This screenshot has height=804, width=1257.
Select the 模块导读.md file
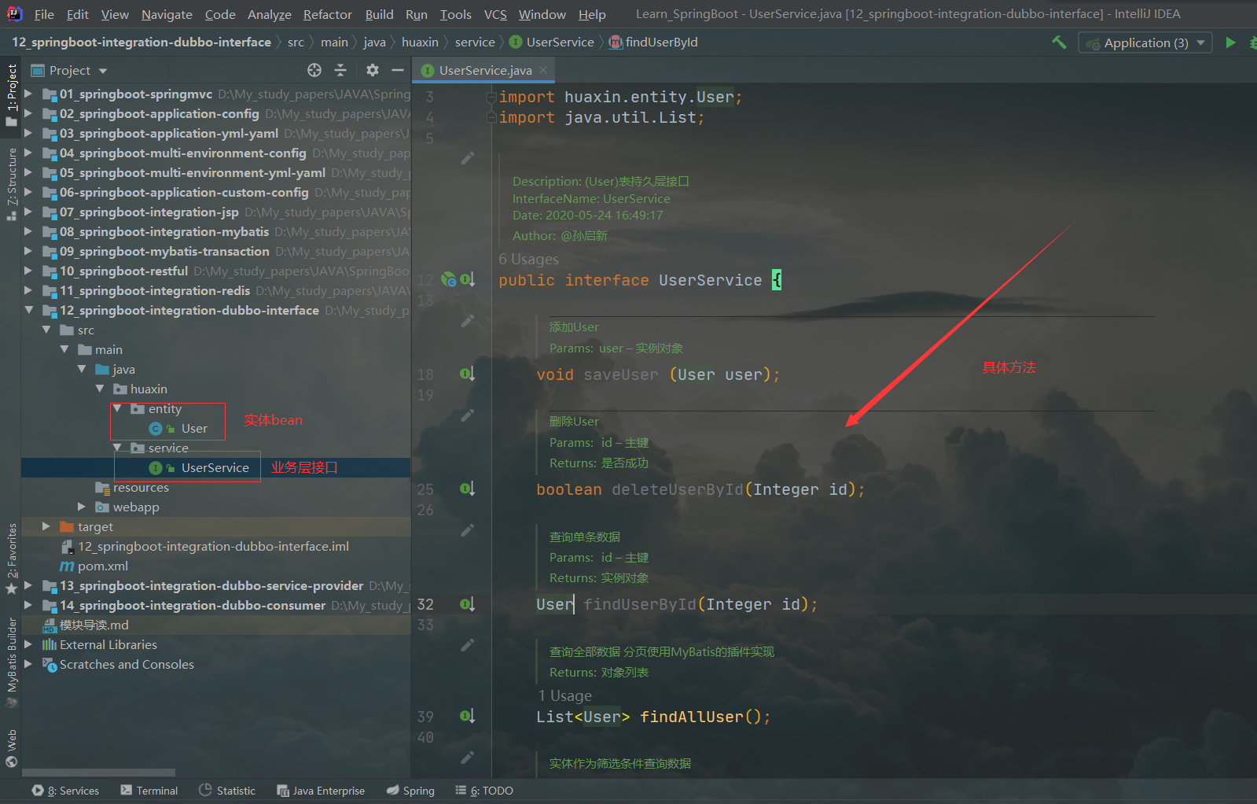click(94, 625)
